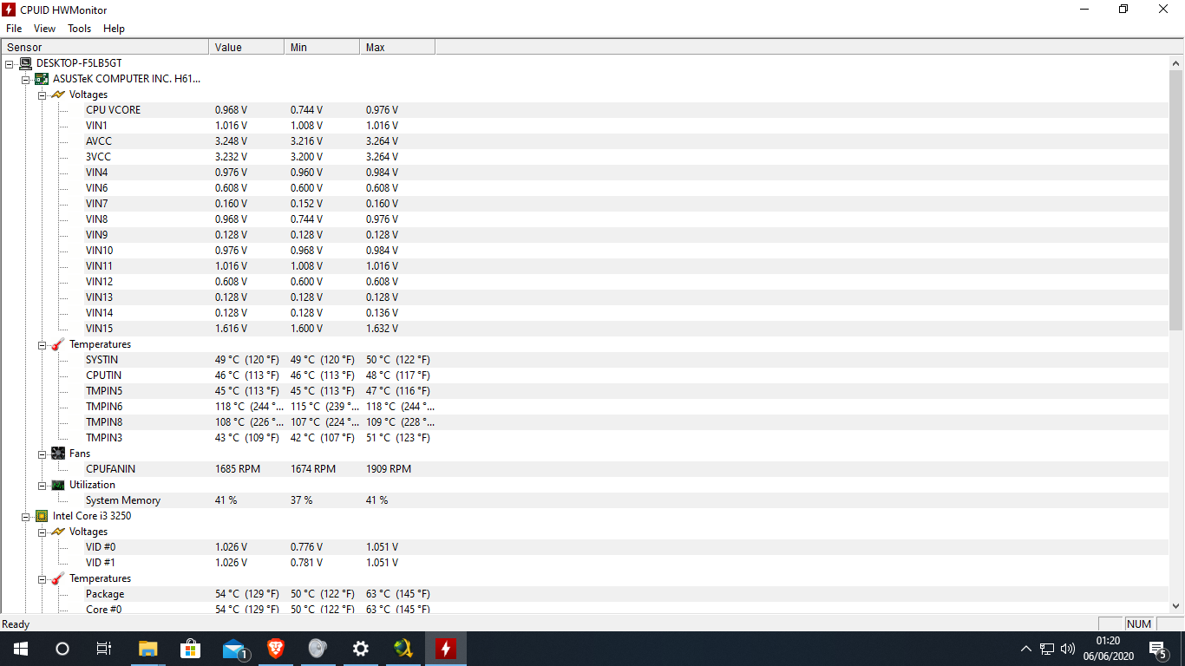Click the Value column header
This screenshot has width=1185, height=666.
point(246,47)
